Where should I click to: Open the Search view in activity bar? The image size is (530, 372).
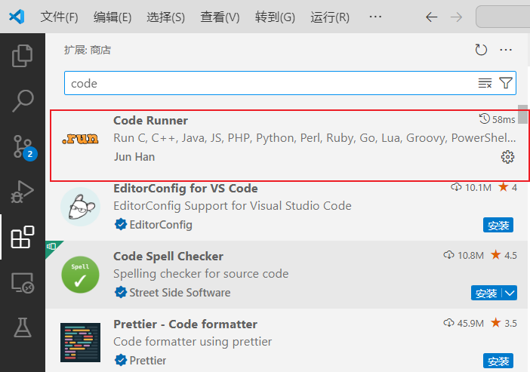[x=23, y=100]
